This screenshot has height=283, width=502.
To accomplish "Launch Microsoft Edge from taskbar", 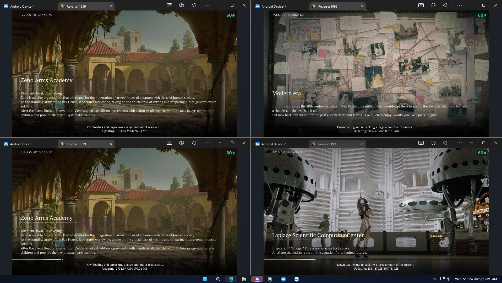I will pyautogui.click(x=231, y=279).
